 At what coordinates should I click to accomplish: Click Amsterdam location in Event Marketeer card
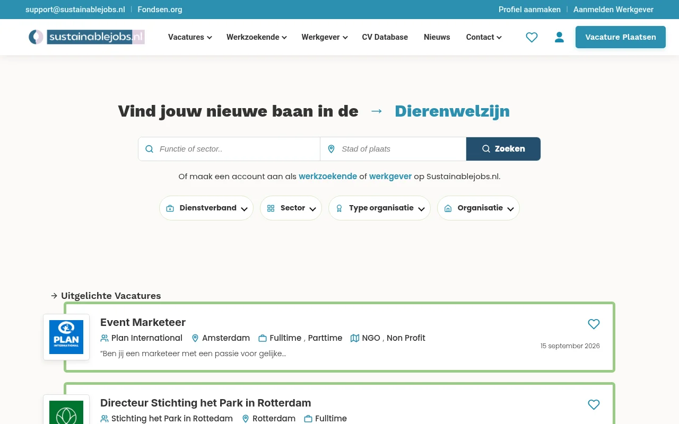pyautogui.click(x=226, y=338)
